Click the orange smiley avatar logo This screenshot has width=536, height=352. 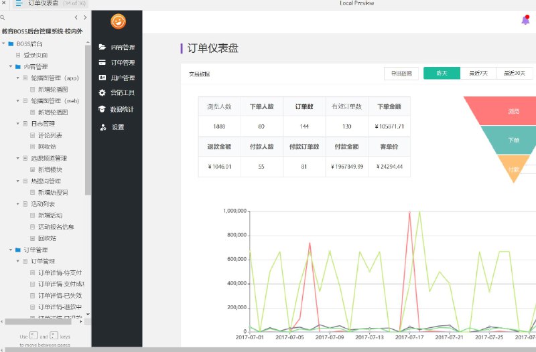119,21
